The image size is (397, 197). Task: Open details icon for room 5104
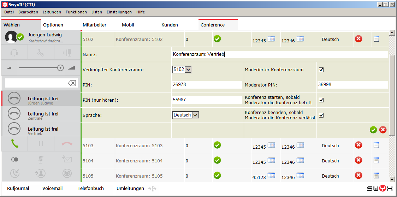[376, 160]
